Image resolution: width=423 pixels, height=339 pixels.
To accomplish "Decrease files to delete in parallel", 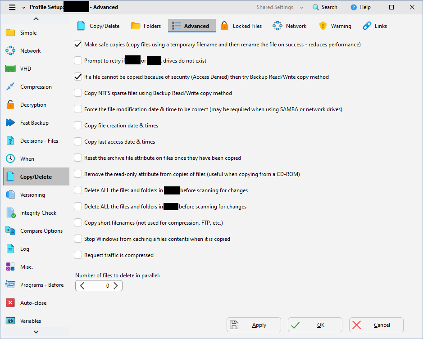I will pyautogui.click(x=82, y=285).
